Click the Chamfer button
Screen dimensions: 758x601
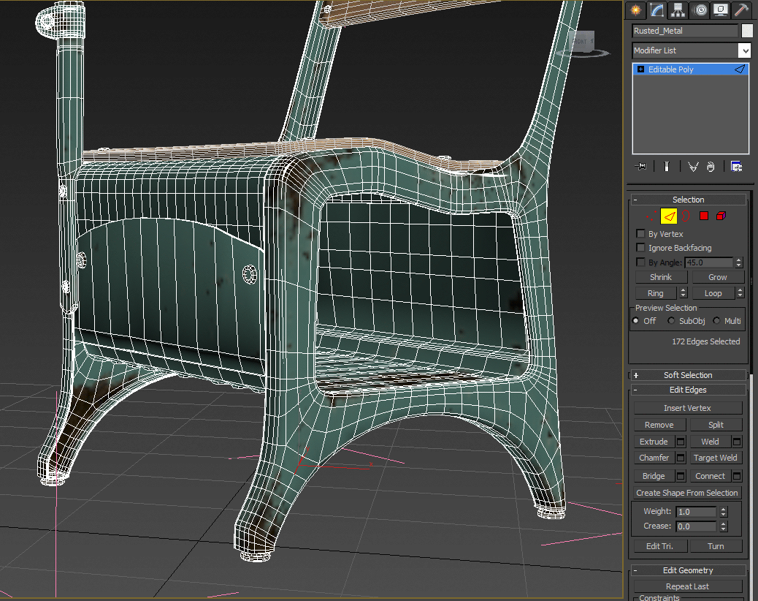point(654,458)
